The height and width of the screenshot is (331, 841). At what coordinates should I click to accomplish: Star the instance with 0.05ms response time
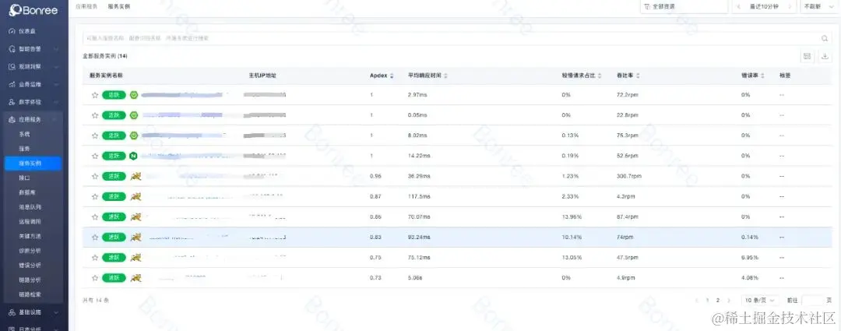[x=95, y=115]
